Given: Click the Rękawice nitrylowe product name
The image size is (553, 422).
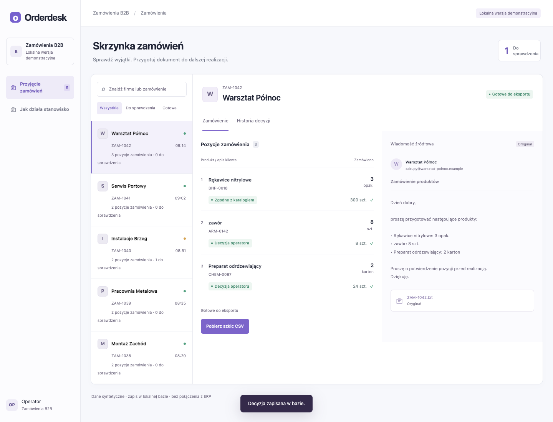Looking at the screenshot, I should pyautogui.click(x=230, y=180).
